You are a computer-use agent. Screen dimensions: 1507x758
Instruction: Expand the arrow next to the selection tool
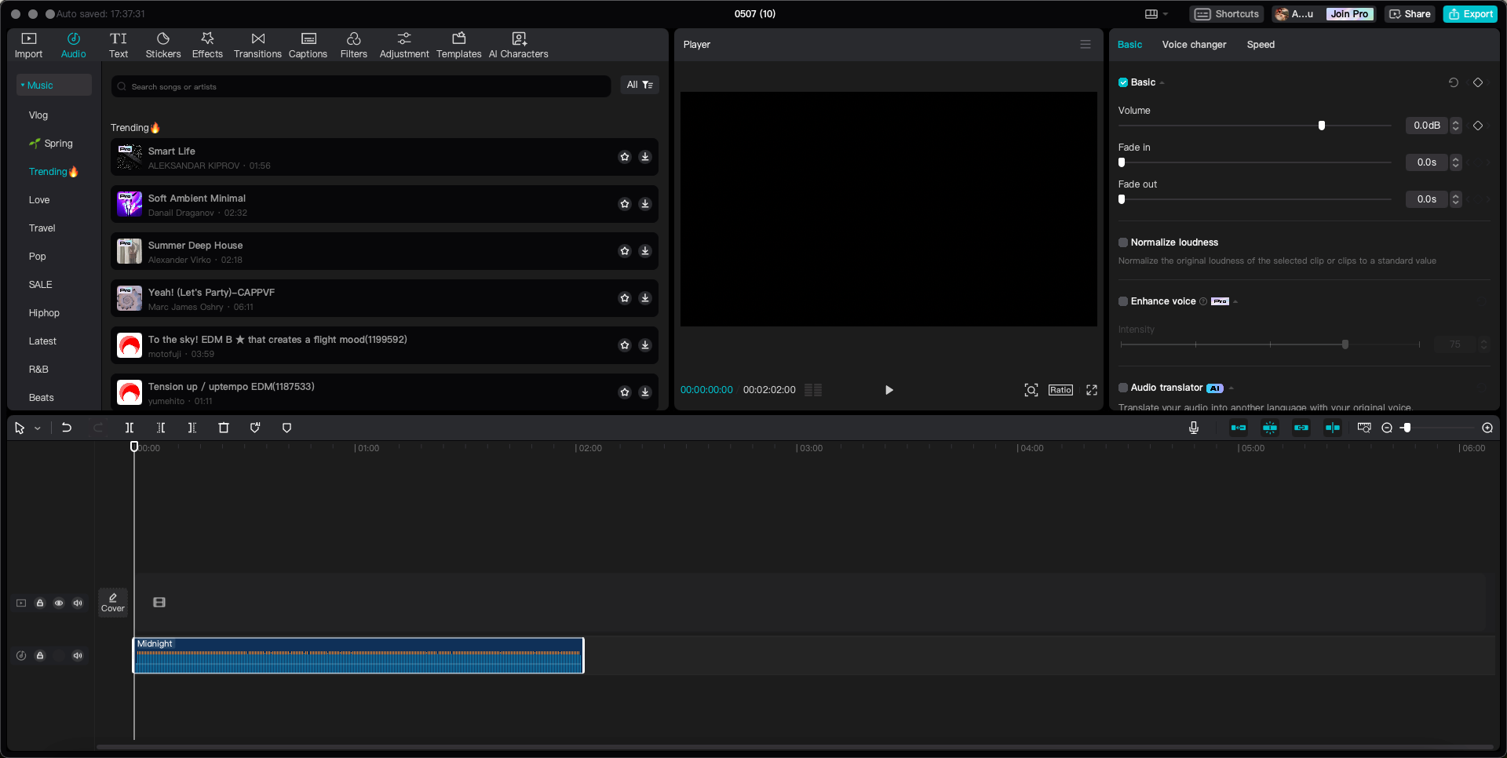click(37, 428)
